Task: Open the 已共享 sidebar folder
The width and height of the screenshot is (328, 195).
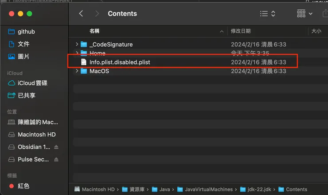Action: [x=27, y=95]
